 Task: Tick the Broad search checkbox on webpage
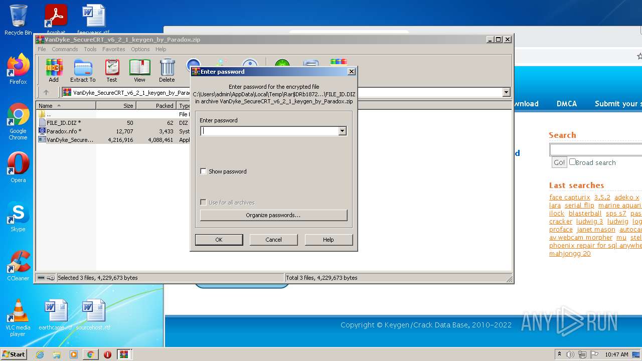[572, 162]
